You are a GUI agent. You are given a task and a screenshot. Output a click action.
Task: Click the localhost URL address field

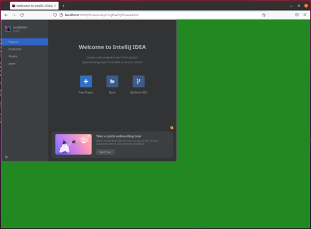[x=159, y=15]
